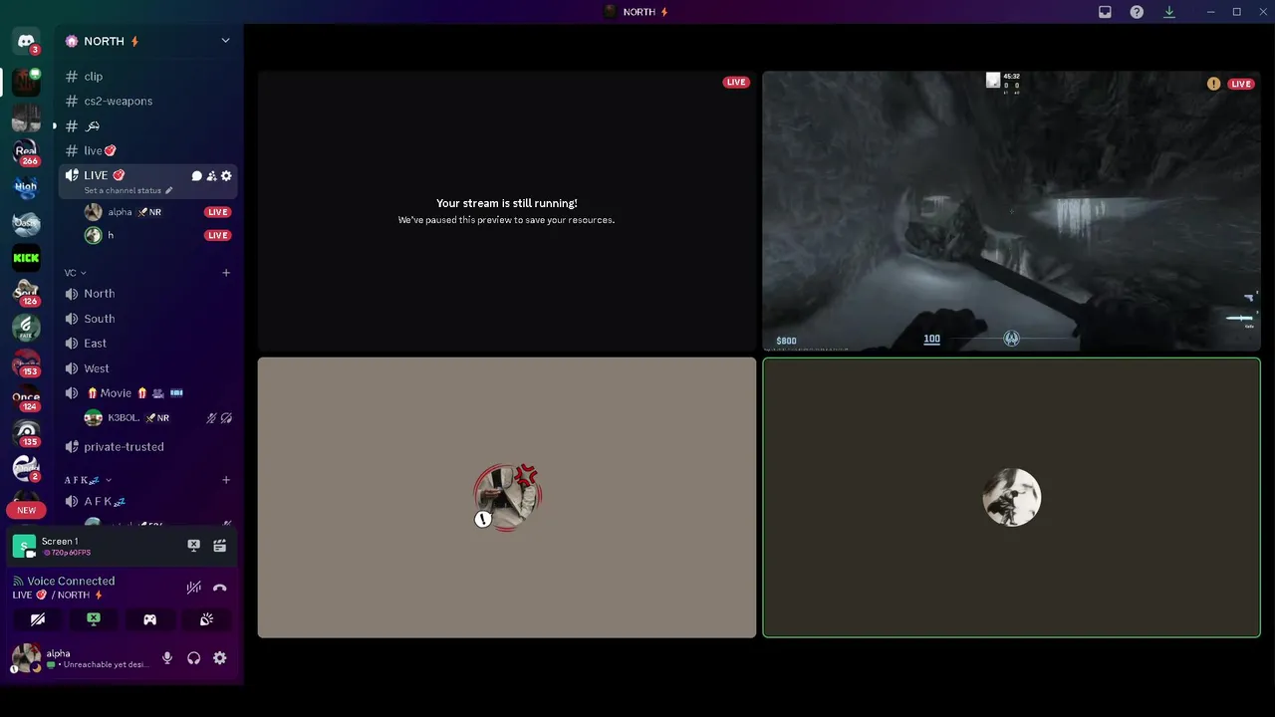Focus the live game stream tile
Viewport: 1275px width, 717px height.
tap(1011, 211)
